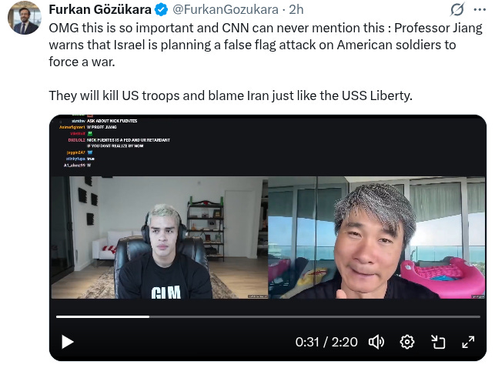Screen dimensions: 495x368
Task: Click the Grok explain-post icon
Action: coord(457,9)
